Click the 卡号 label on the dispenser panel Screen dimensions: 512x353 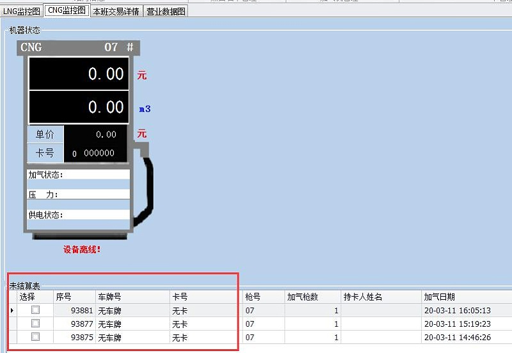tap(45, 153)
